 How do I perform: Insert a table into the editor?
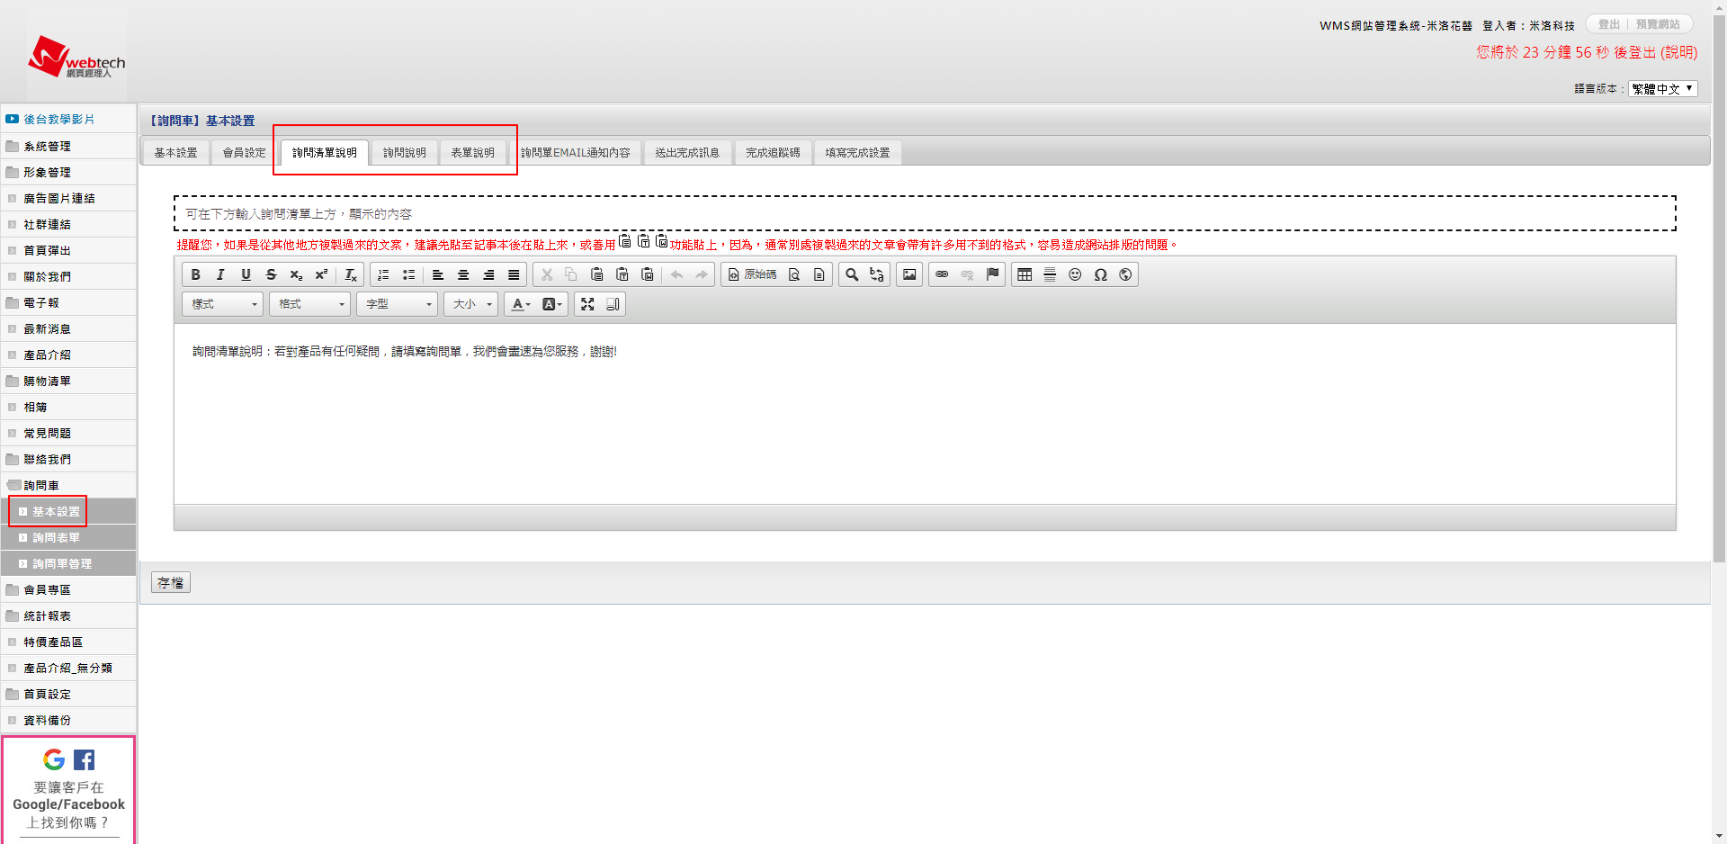pos(1025,275)
